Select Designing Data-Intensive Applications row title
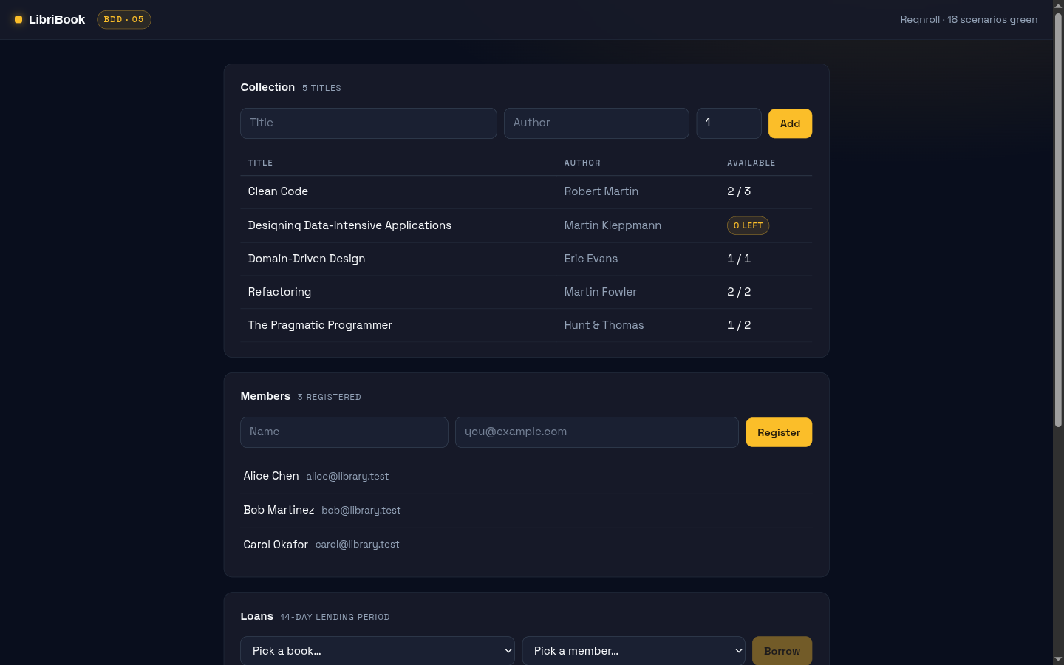This screenshot has height=665, width=1064. 349,225
